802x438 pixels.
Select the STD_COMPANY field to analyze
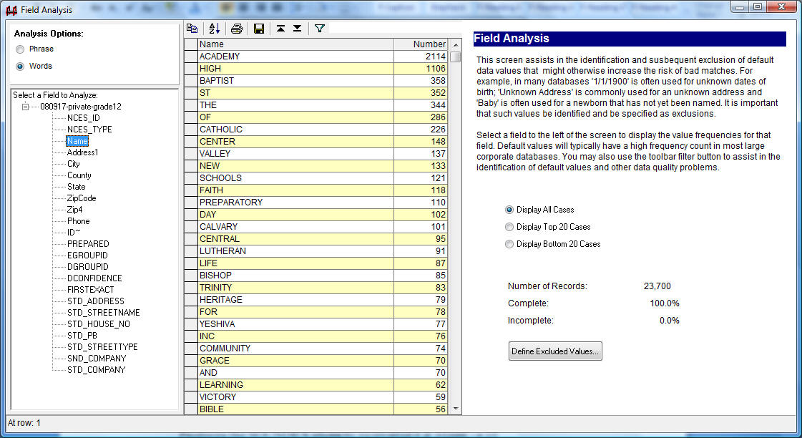96,370
